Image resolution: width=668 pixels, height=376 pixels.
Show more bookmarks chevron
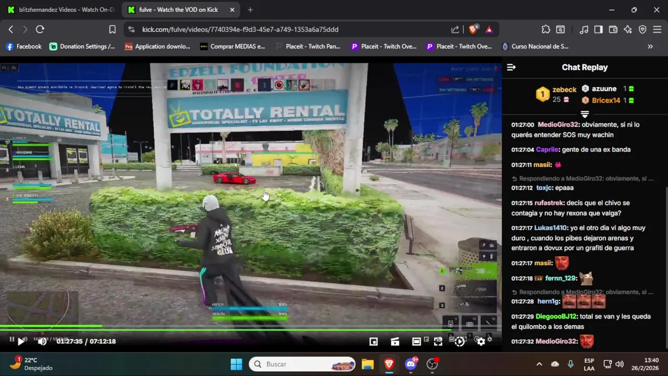[650, 46]
